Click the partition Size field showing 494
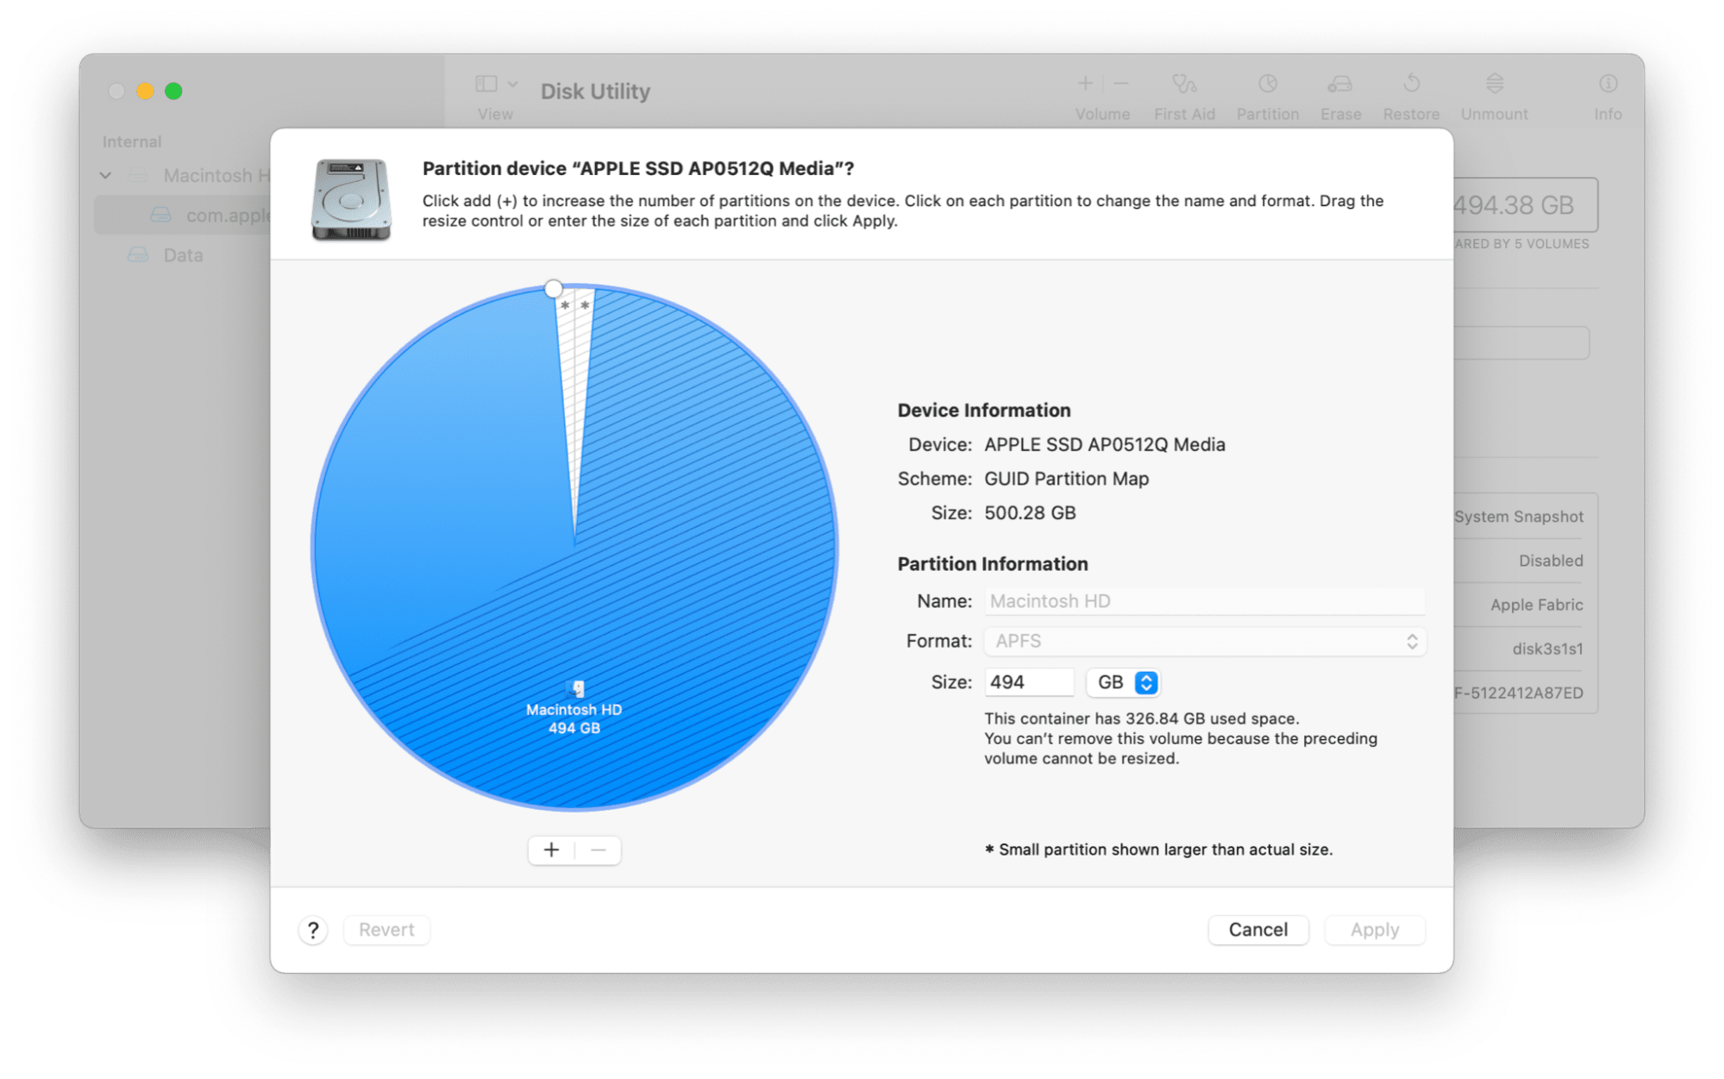Screen dimensions: 1724x1079 click(x=1029, y=682)
